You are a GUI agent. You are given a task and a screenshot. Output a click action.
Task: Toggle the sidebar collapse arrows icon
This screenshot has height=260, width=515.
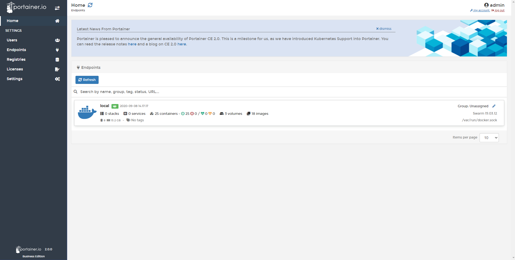(x=57, y=8)
